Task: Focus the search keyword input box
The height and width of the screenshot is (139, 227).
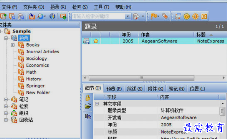Action: 98,16
